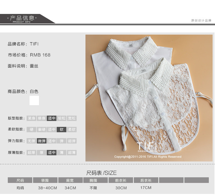Click the shoulder width 34CM

70,188
